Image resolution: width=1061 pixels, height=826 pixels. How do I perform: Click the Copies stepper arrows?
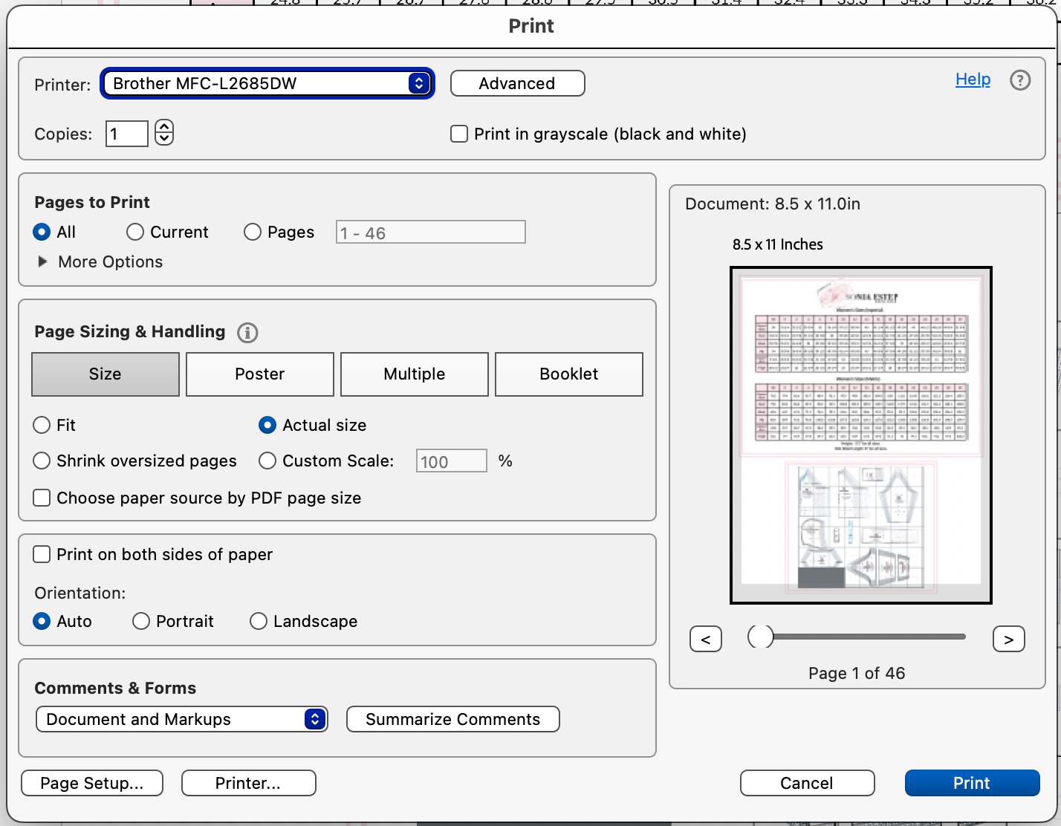point(164,133)
